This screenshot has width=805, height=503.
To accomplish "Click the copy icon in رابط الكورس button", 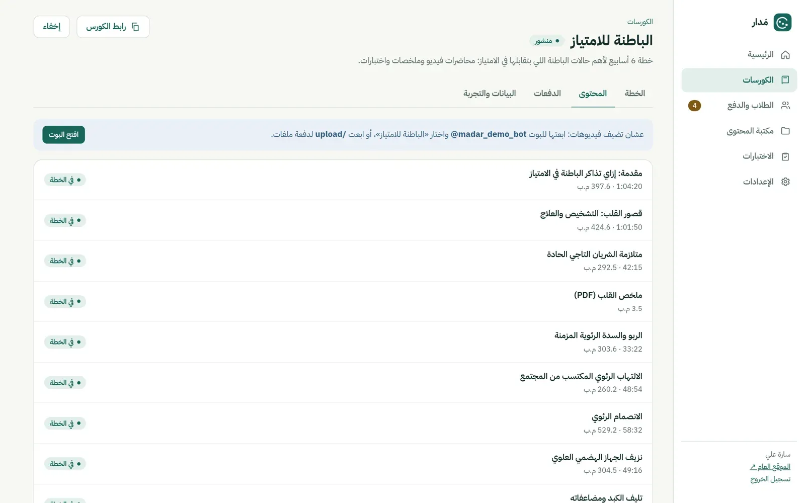I will pyautogui.click(x=135, y=27).
